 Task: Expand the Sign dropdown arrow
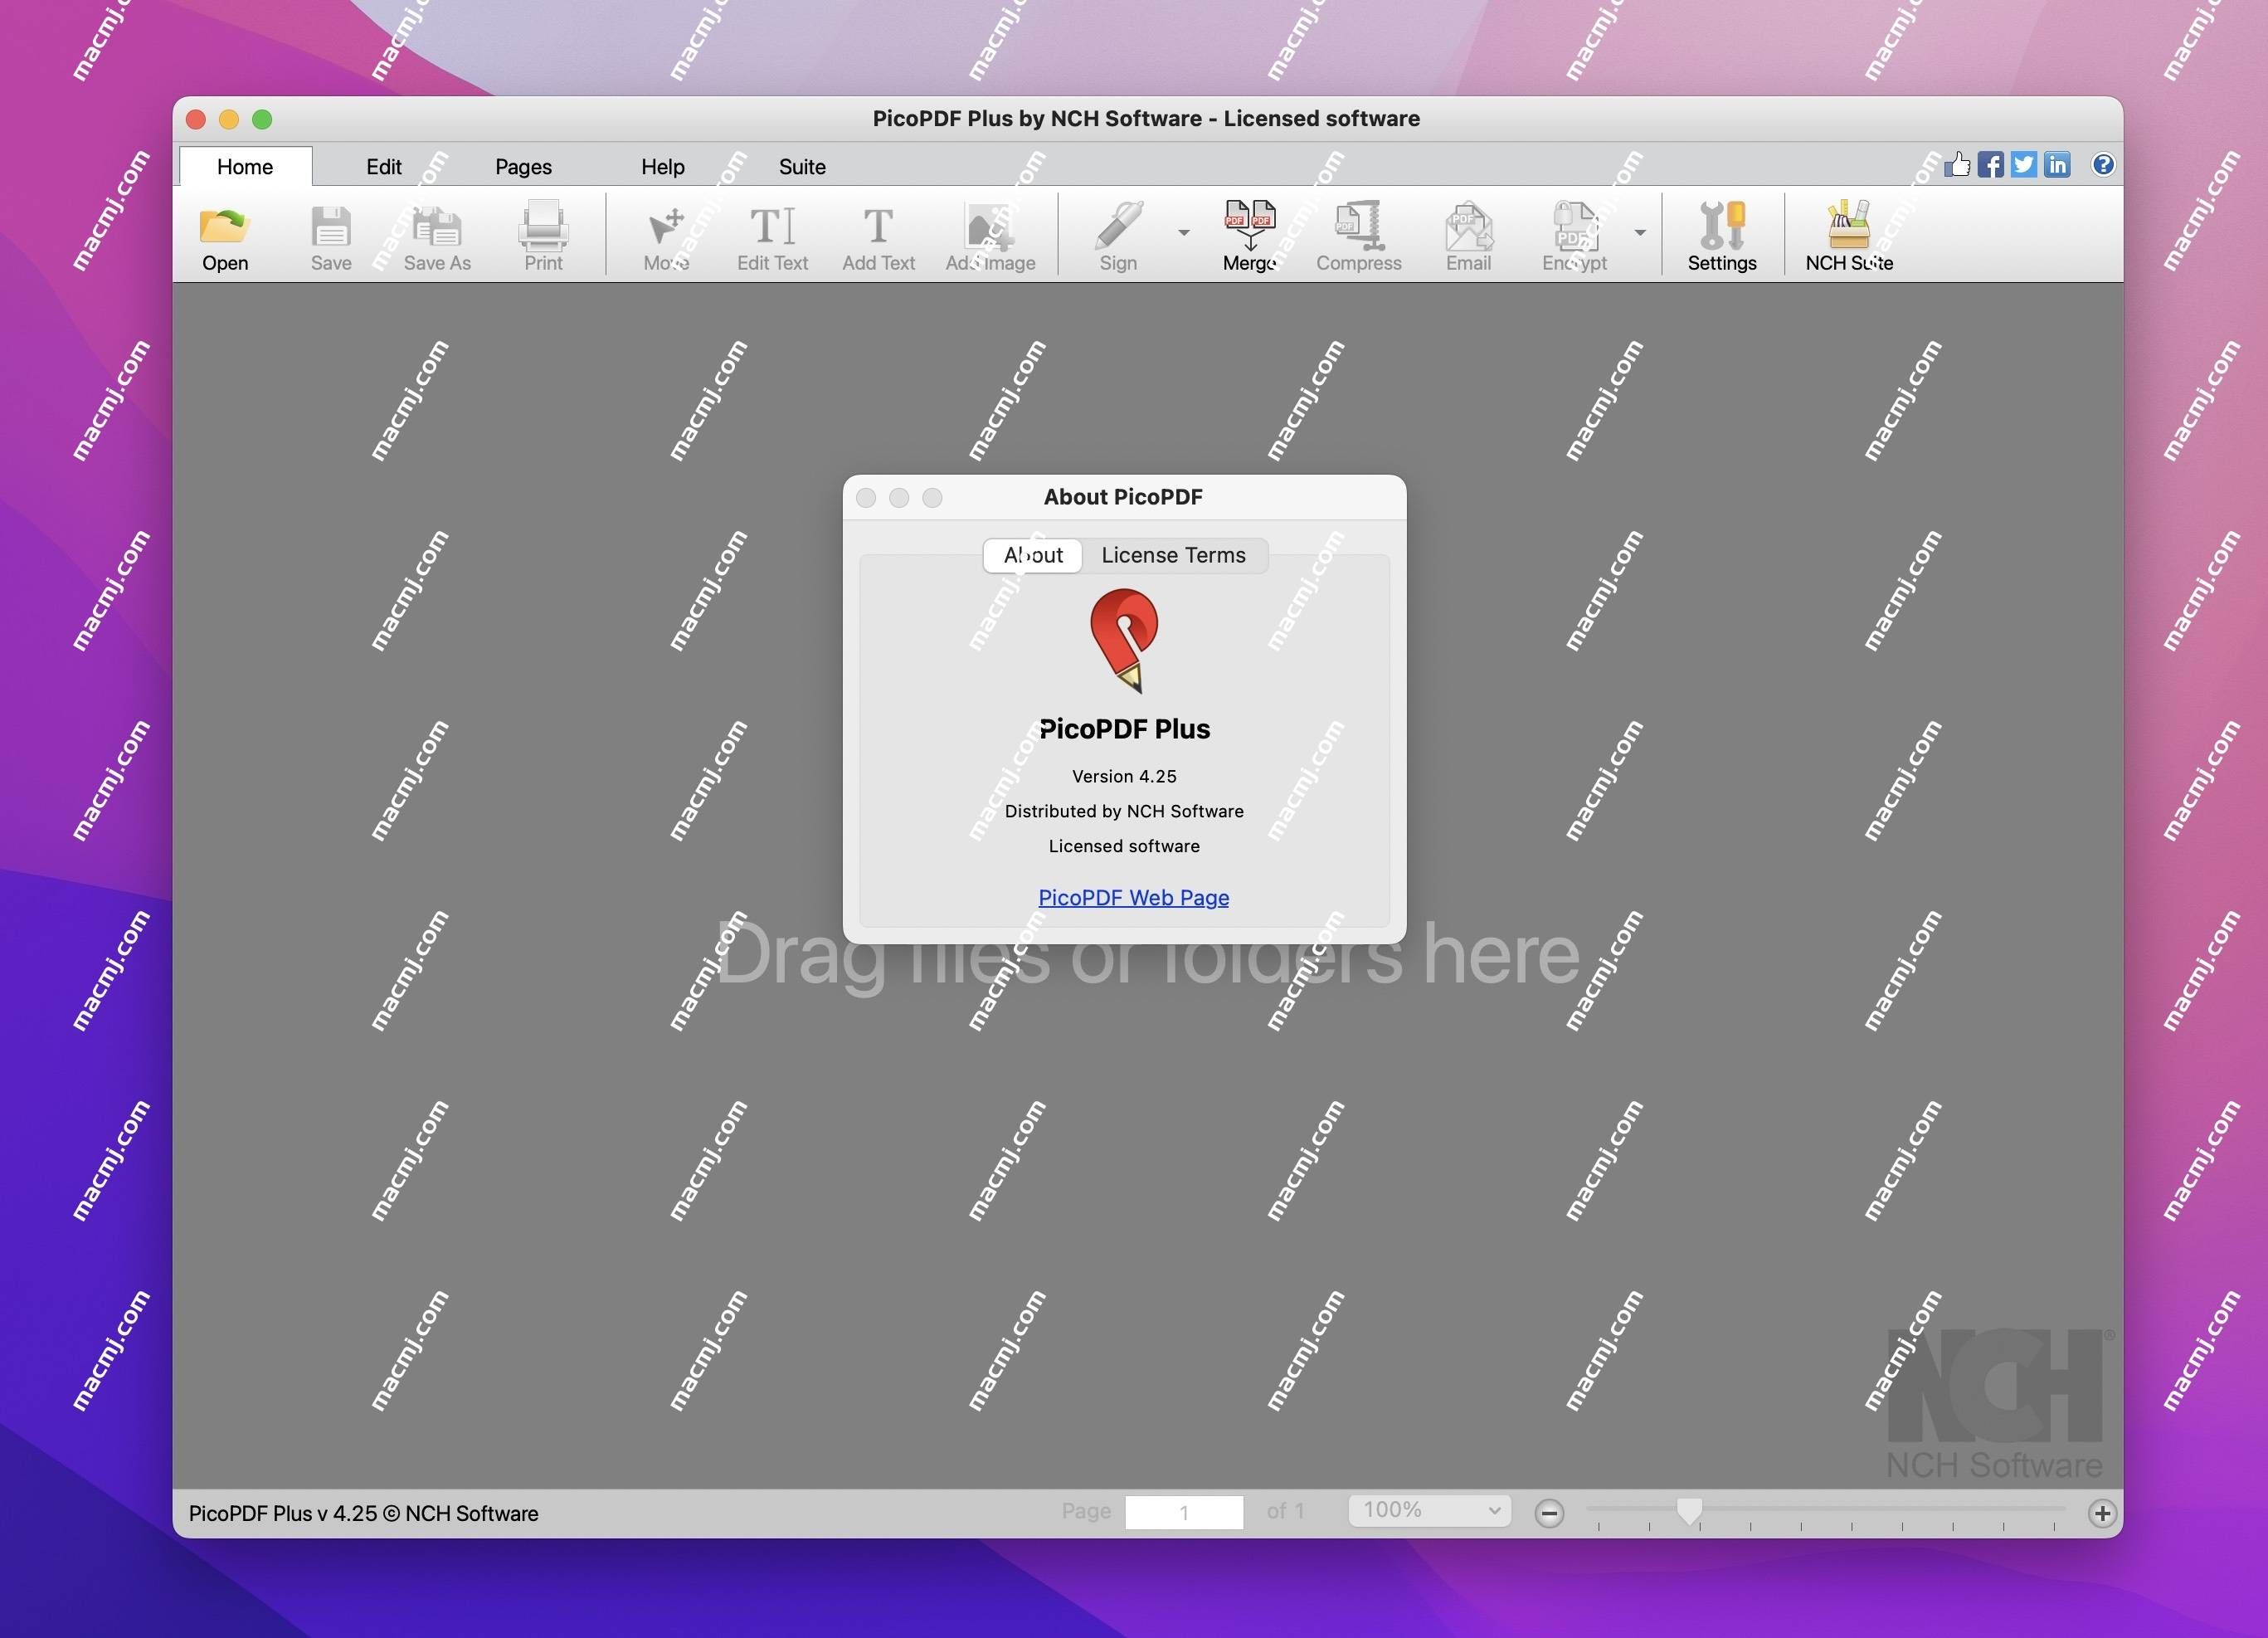pos(1184,233)
